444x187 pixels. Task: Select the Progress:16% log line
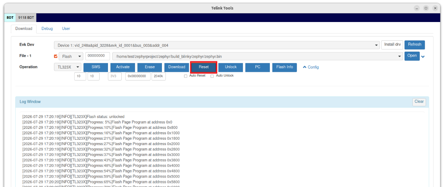[101, 133]
